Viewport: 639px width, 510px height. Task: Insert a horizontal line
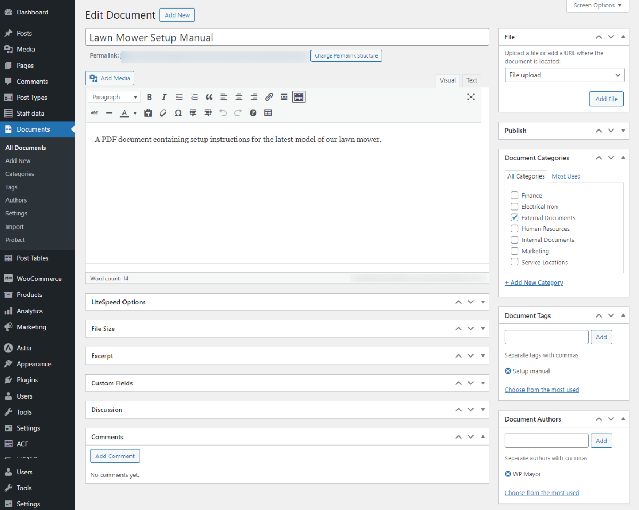tap(109, 113)
